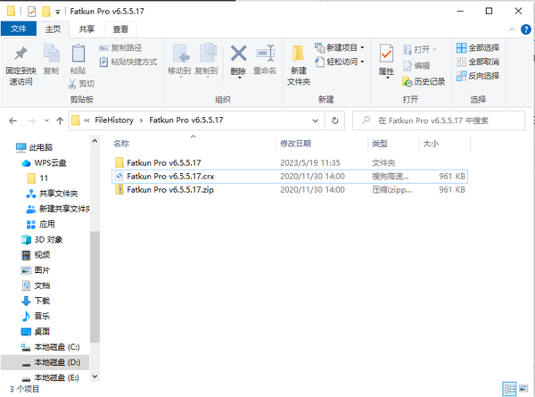This screenshot has width=535, height=397.
Task: Click Invert selection (反向选择)
Action: (x=478, y=76)
